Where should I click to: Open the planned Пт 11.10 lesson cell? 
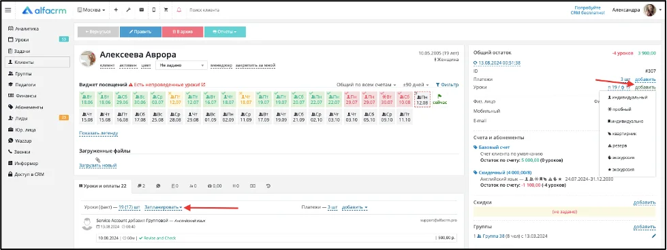click(x=404, y=117)
